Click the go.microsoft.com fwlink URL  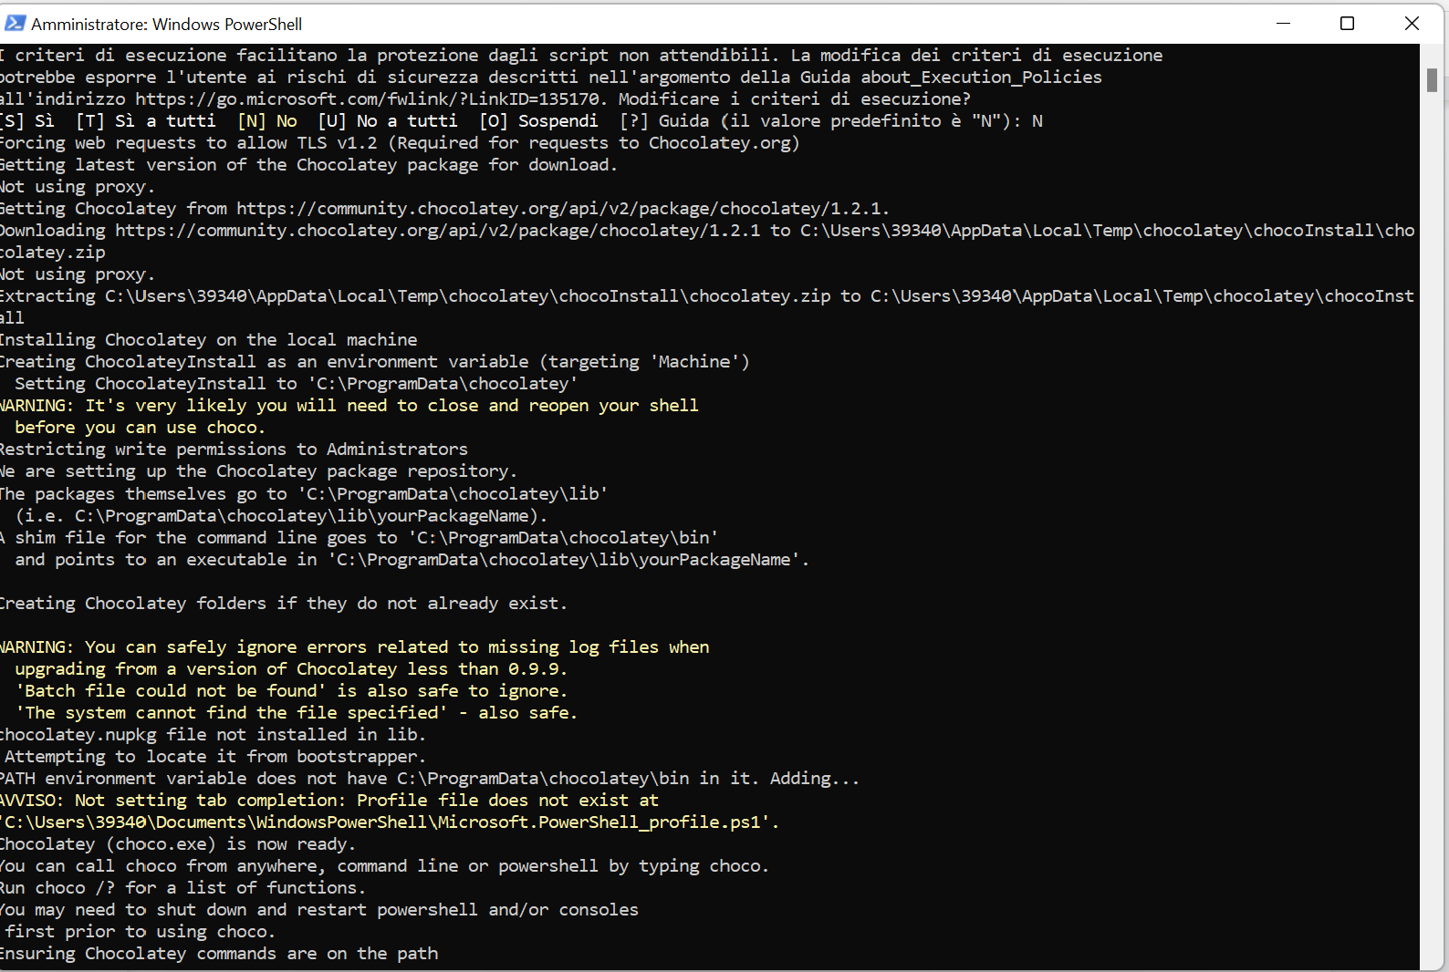(367, 98)
